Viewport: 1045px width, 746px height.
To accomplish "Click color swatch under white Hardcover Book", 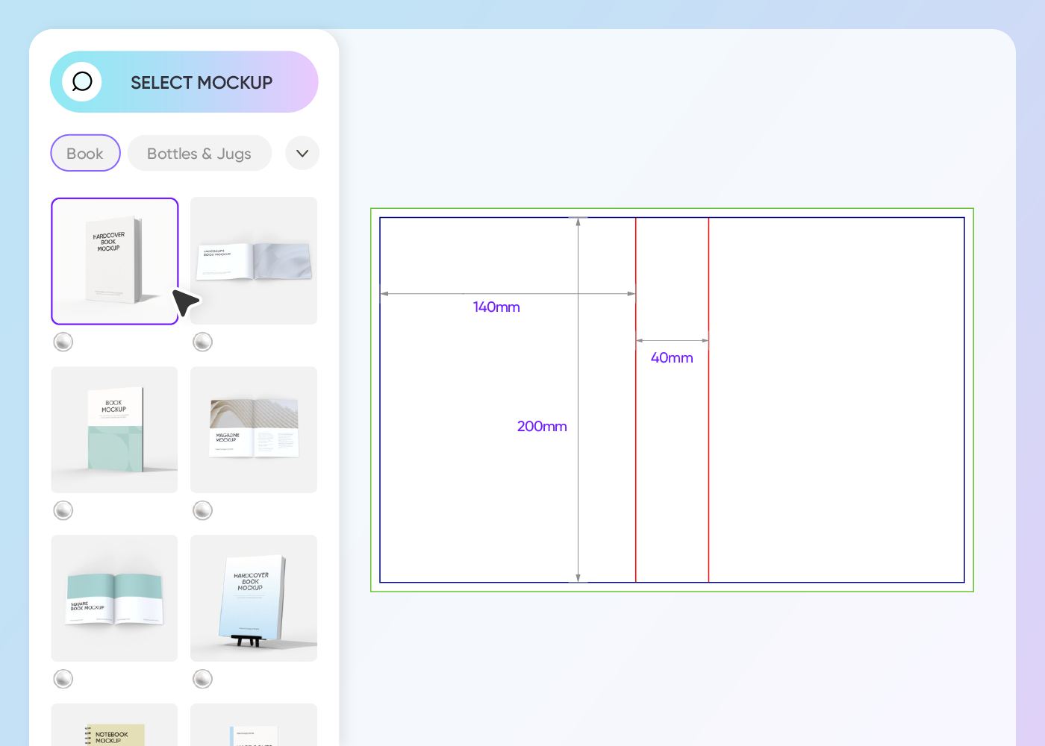I will coord(63,342).
